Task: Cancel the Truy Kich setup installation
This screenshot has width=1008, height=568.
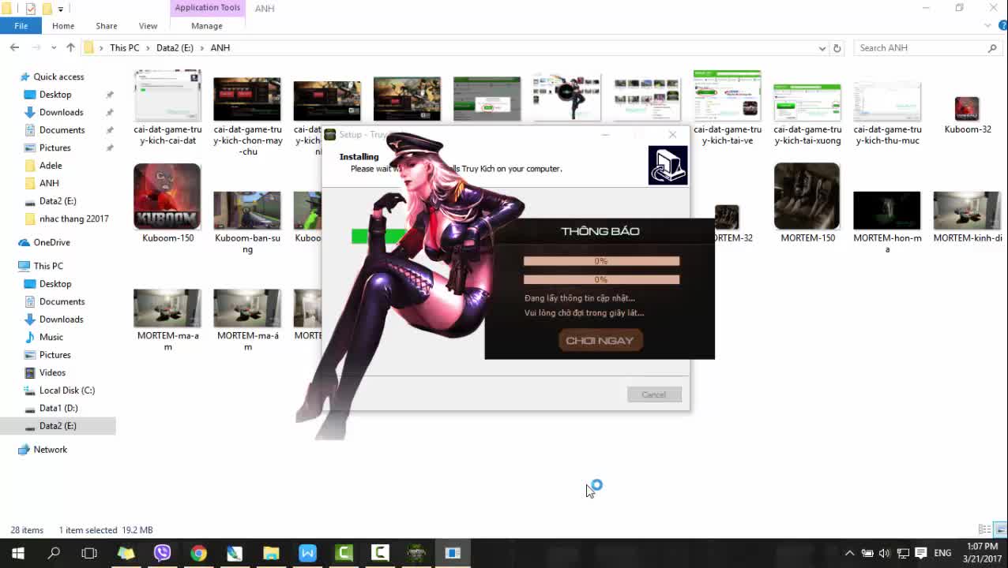Action: click(x=654, y=394)
